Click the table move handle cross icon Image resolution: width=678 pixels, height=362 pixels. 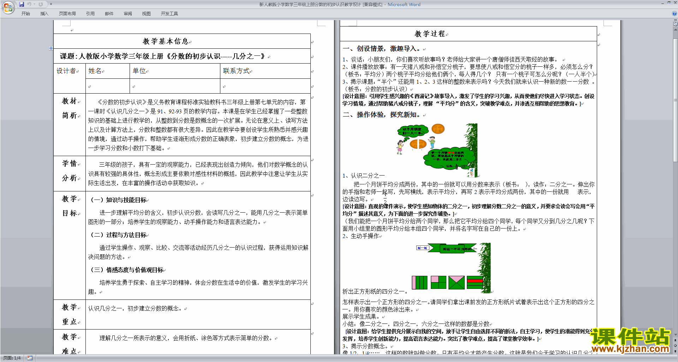(51, 48)
